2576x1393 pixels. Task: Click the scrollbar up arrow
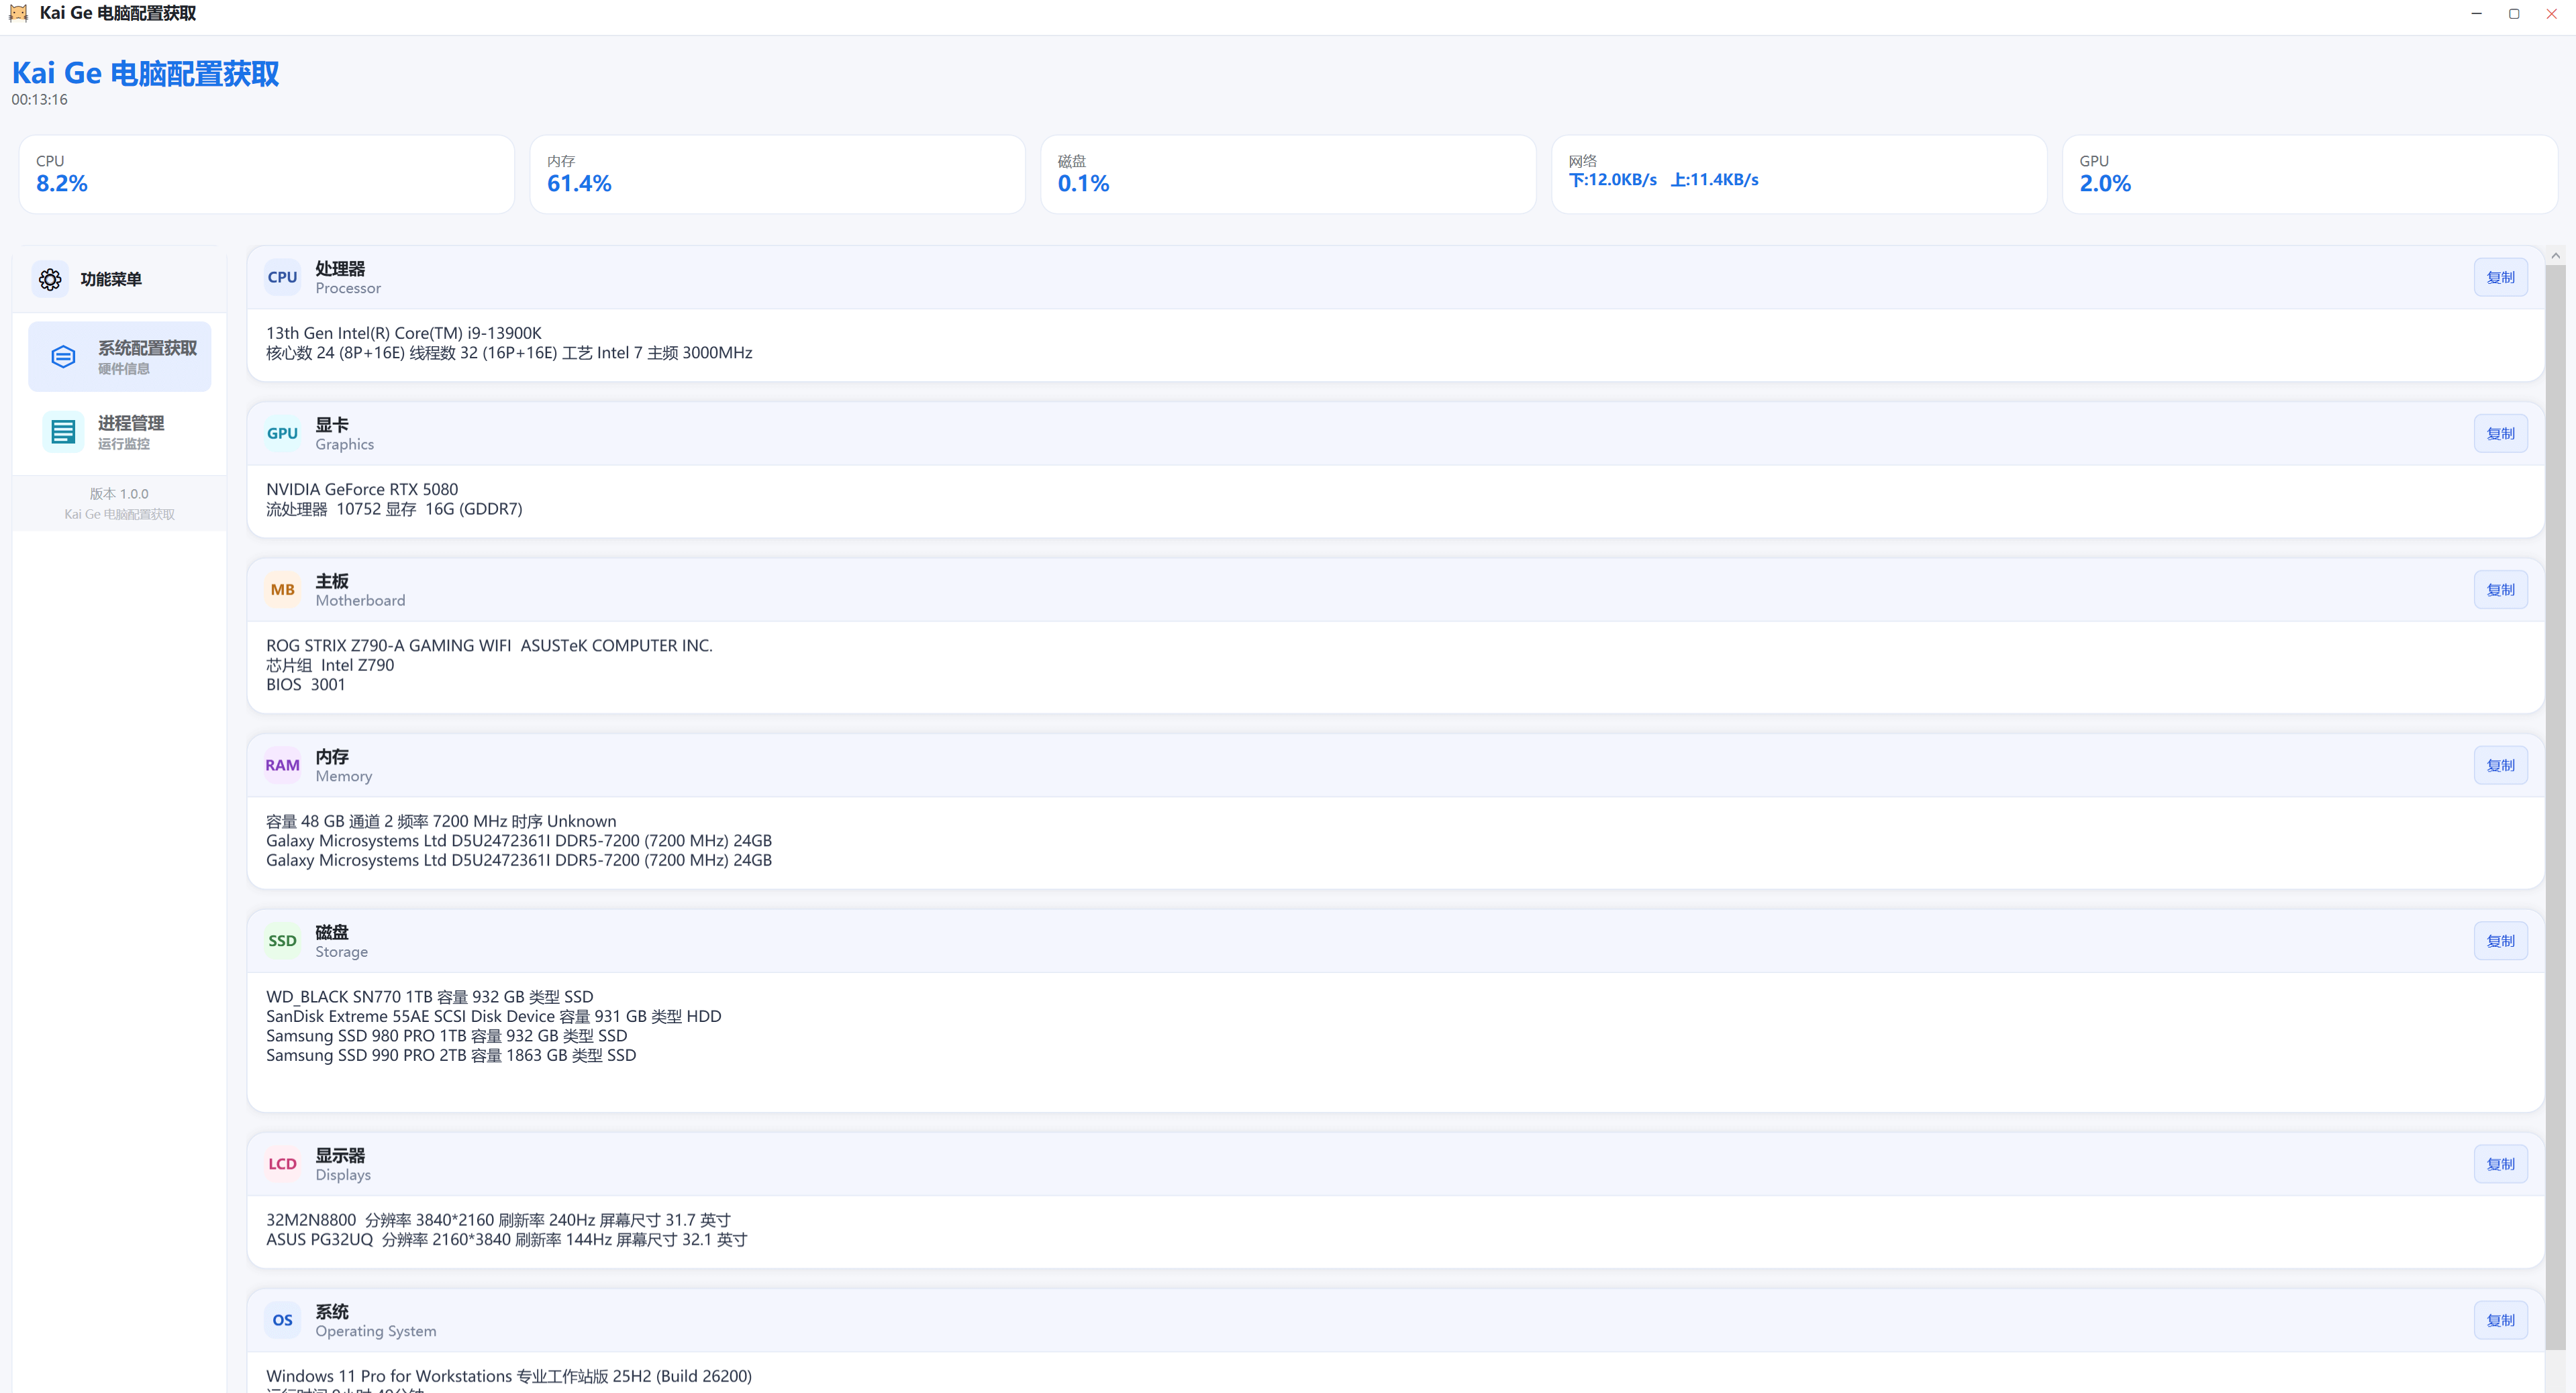(2555, 256)
